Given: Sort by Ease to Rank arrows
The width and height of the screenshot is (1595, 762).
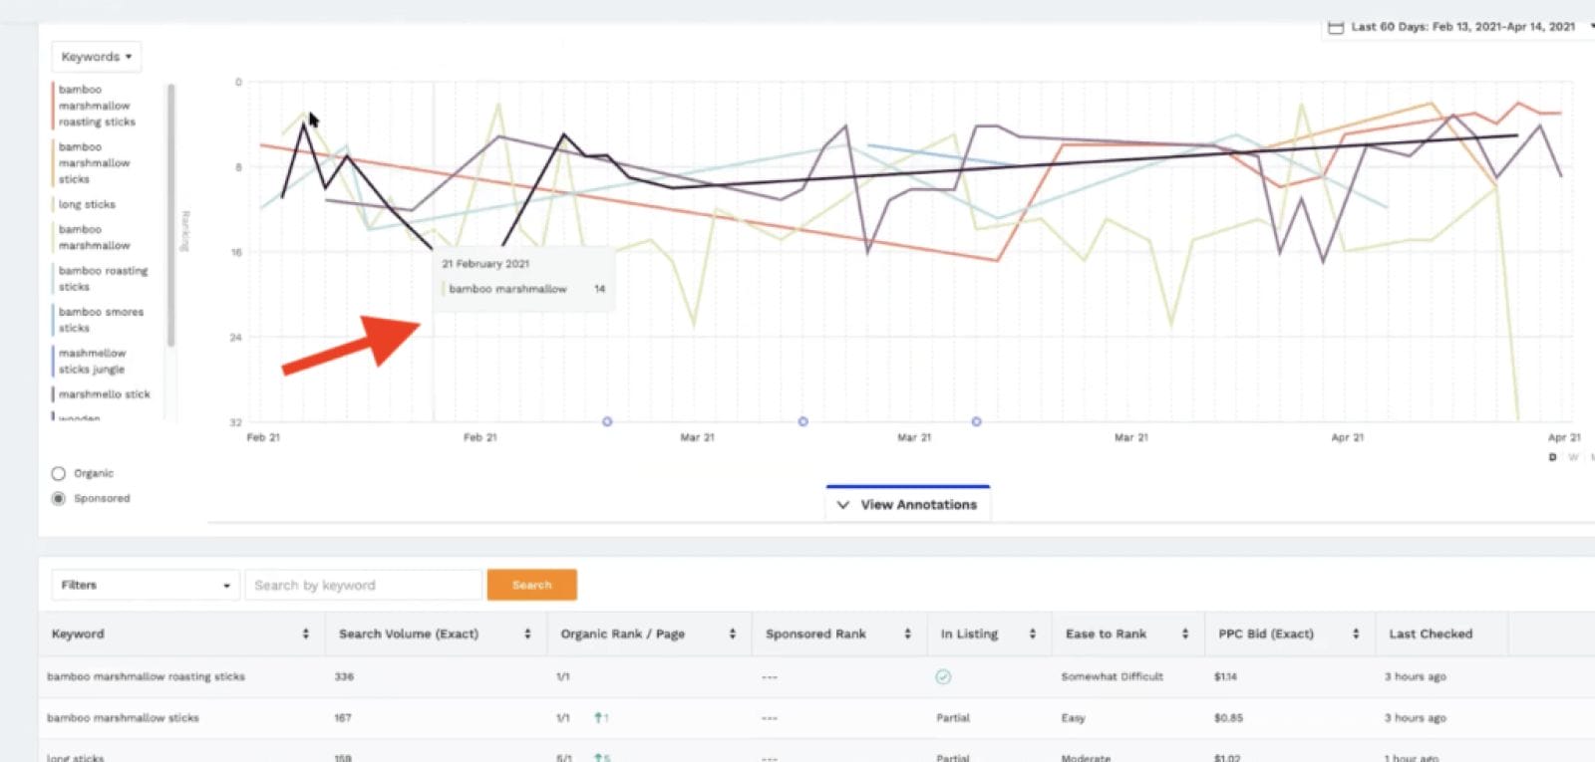Looking at the screenshot, I should point(1185,634).
